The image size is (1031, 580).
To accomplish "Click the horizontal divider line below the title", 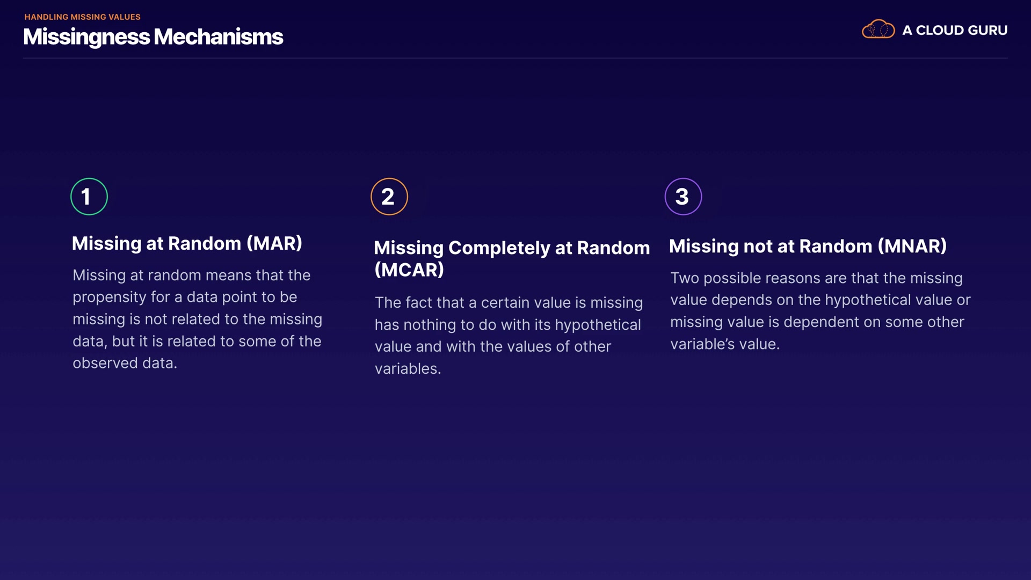I will (515, 58).
